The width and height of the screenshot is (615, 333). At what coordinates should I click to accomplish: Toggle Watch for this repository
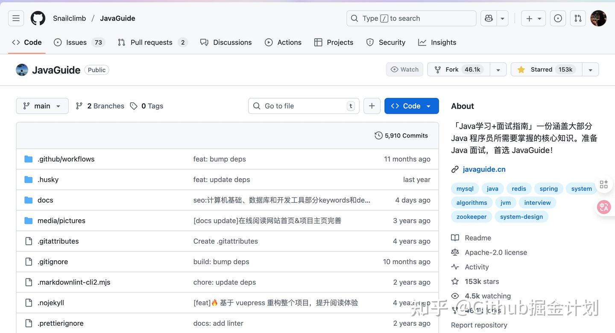[x=404, y=69]
